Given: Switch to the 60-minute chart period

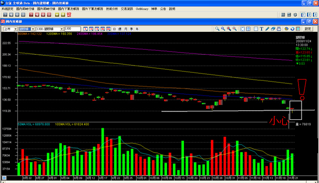Looking at the screenshot, I should click(108, 29).
